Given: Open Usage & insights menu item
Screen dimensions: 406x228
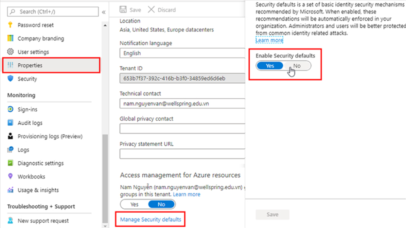Looking at the screenshot, I should pos(38,190).
